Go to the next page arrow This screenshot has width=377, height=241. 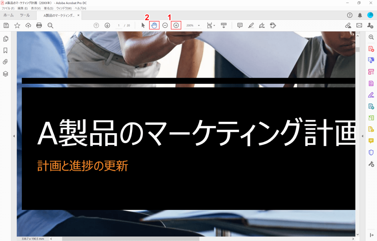(107, 26)
